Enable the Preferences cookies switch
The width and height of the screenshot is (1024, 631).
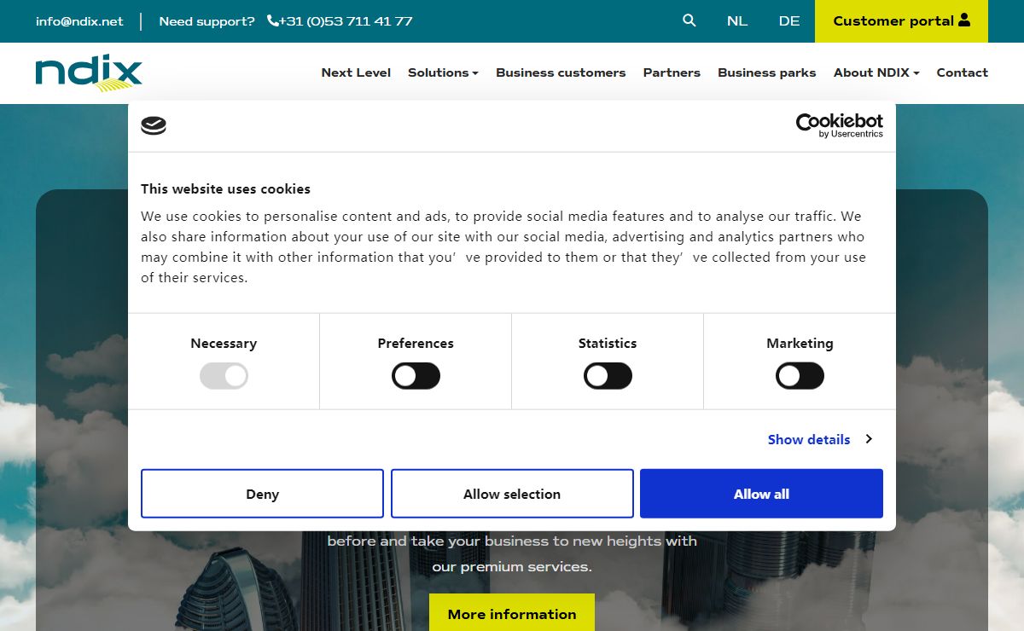tap(416, 376)
